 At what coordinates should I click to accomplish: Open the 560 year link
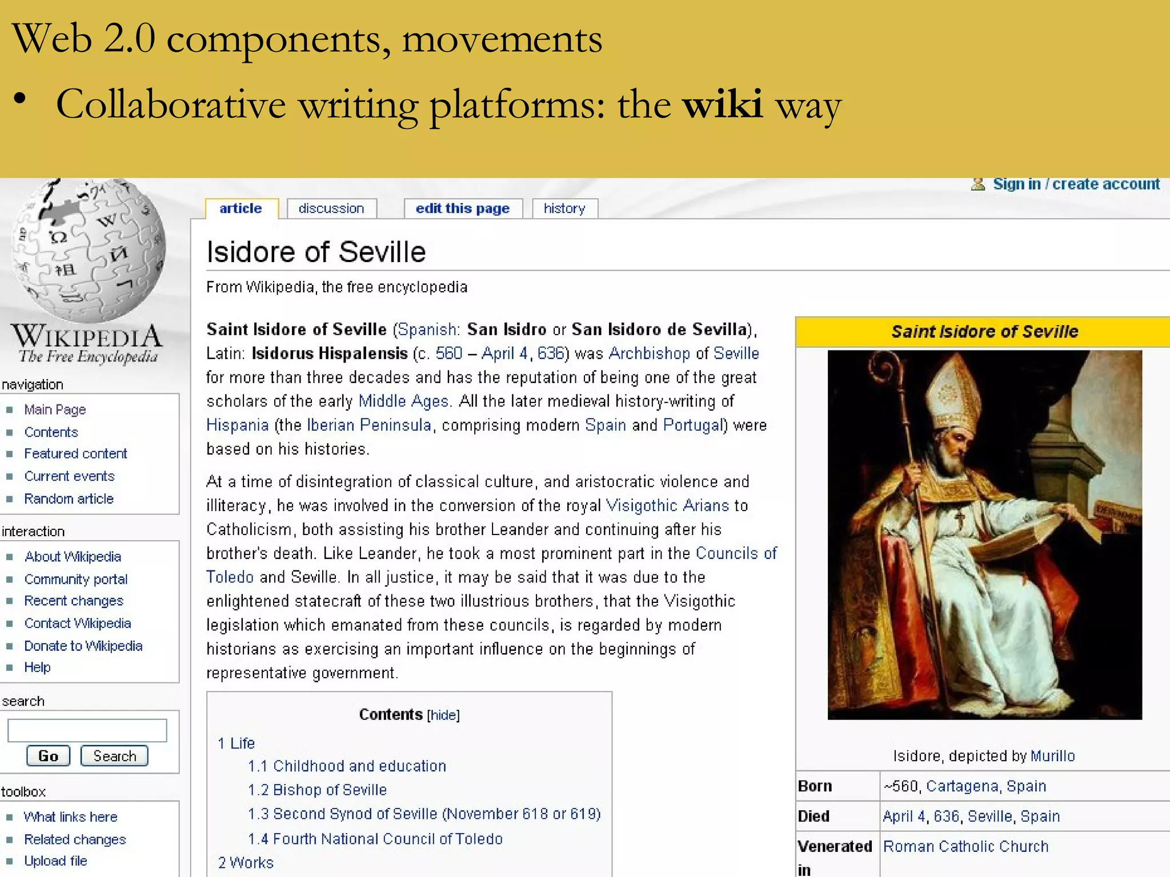[x=448, y=353]
